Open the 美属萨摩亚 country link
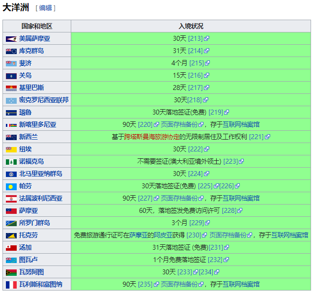This screenshot has height=294, width=314. click(34, 38)
